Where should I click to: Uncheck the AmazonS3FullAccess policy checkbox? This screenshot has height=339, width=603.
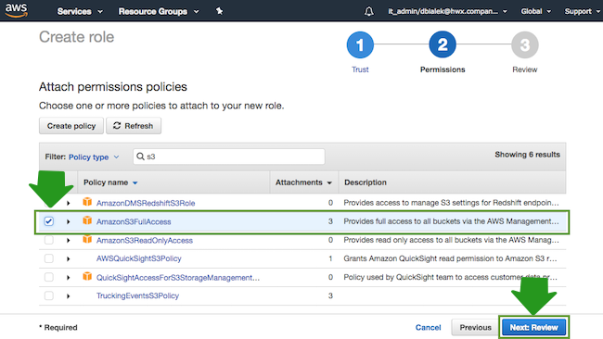(x=49, y=221)
